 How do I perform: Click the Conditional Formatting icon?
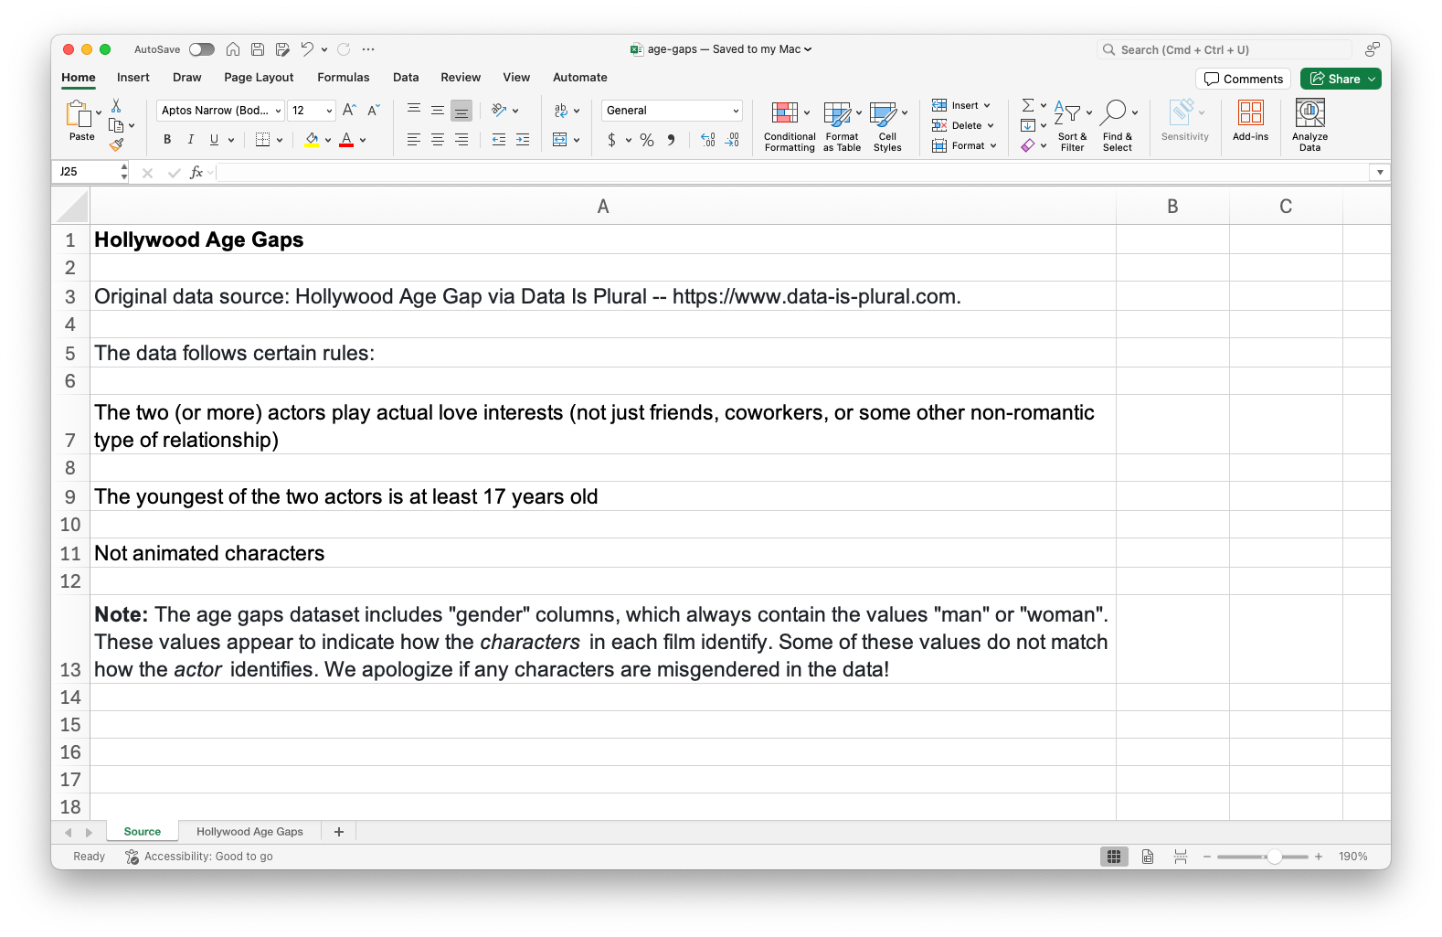784,113
